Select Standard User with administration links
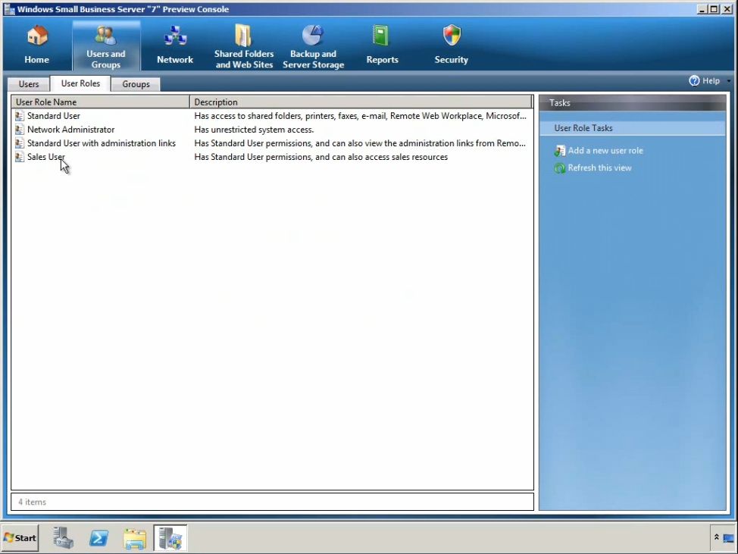 coord(102,143)
